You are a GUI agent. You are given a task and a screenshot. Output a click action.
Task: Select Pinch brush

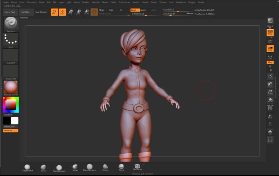coord(121,168)
